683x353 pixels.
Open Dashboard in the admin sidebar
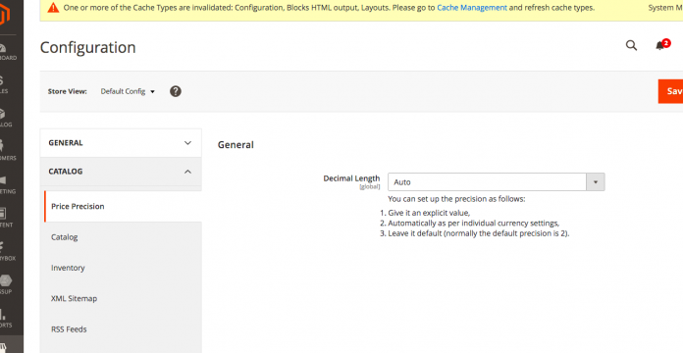tap(7, 51)
